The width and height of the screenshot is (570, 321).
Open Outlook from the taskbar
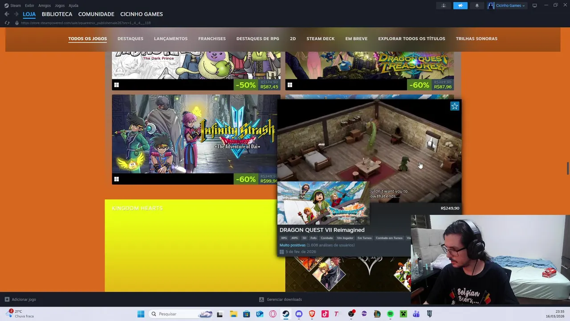(260, 314)
